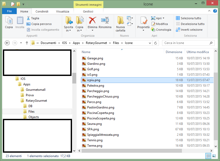
Task: Open Customize Quick Access Toolbar dropdown
Action: [x=23, y=4]
